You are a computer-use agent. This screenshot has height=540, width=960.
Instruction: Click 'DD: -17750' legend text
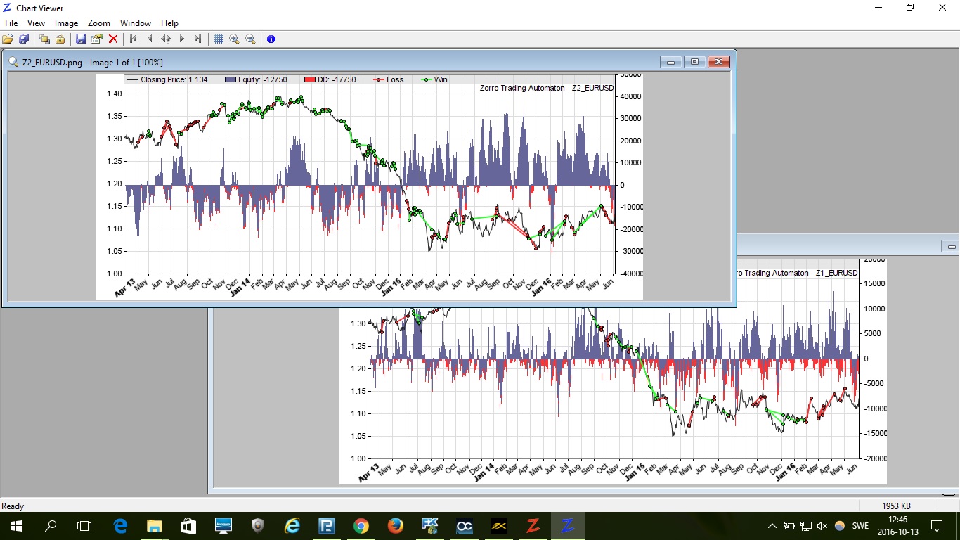pyautogui.click(x=336, y=79)
